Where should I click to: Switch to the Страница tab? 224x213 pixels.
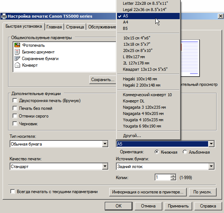click(75, 27)
